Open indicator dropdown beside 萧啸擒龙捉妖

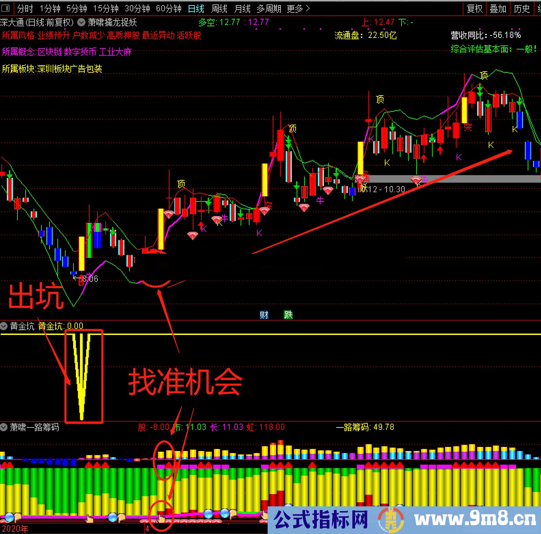click(x=81, y=23)
